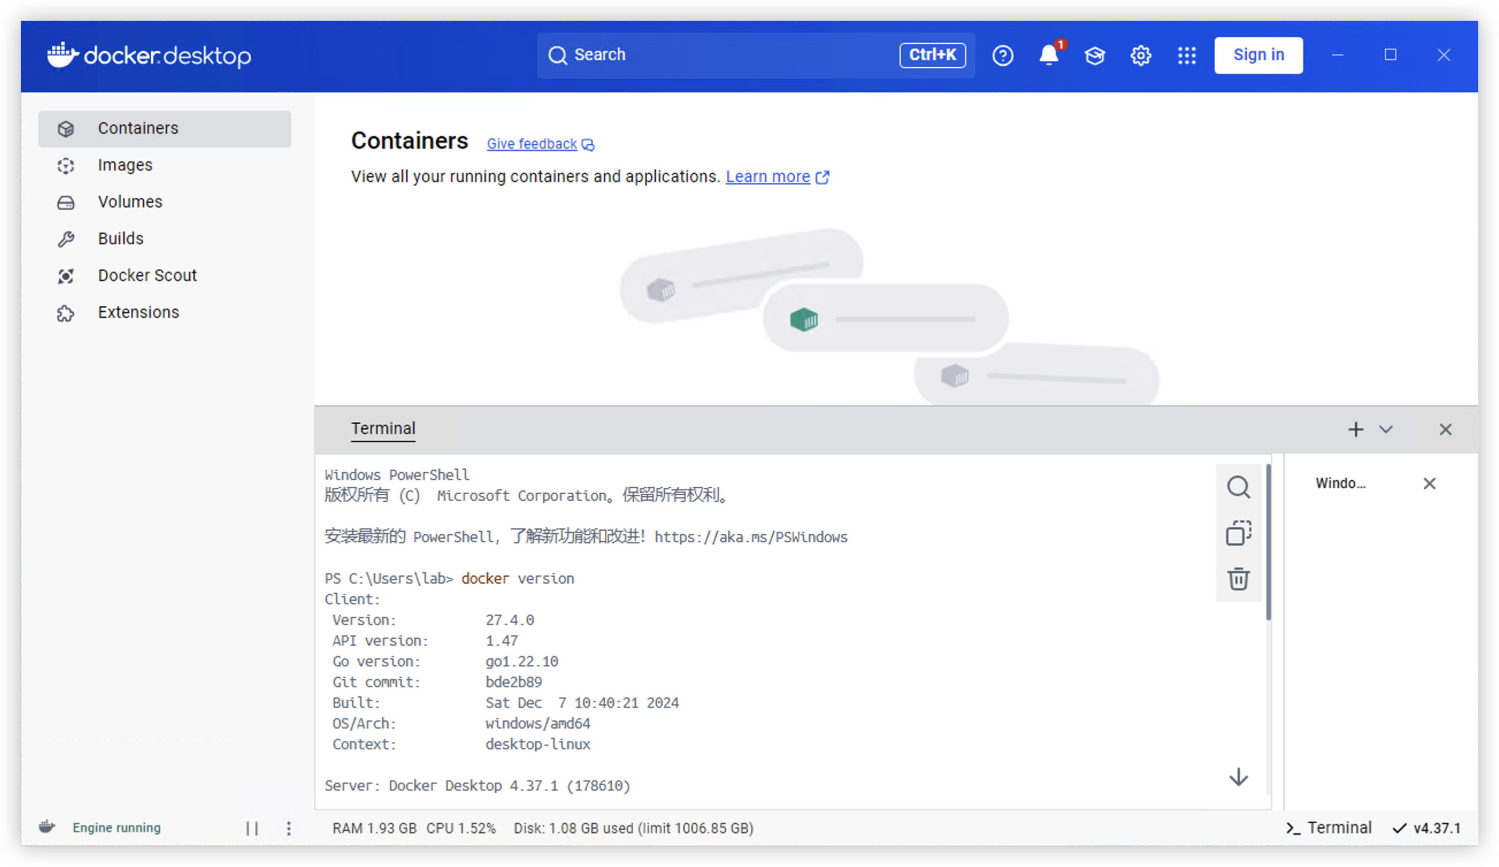Screen dimensions: 1499x867
Task: Click Disk 1.08 GB used status
Action: [633, 828]
